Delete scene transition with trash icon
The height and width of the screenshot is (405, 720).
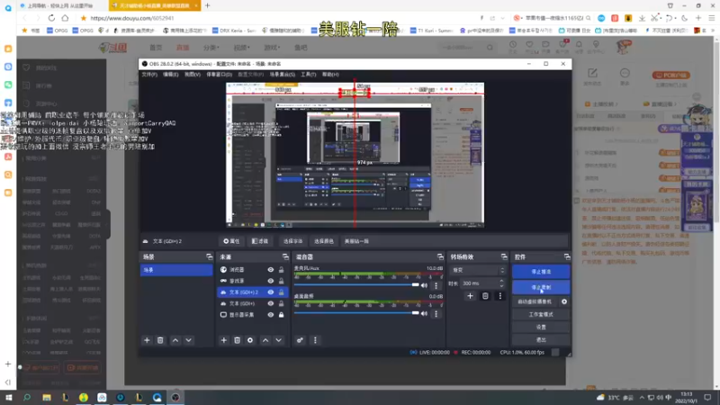(485, 296)
